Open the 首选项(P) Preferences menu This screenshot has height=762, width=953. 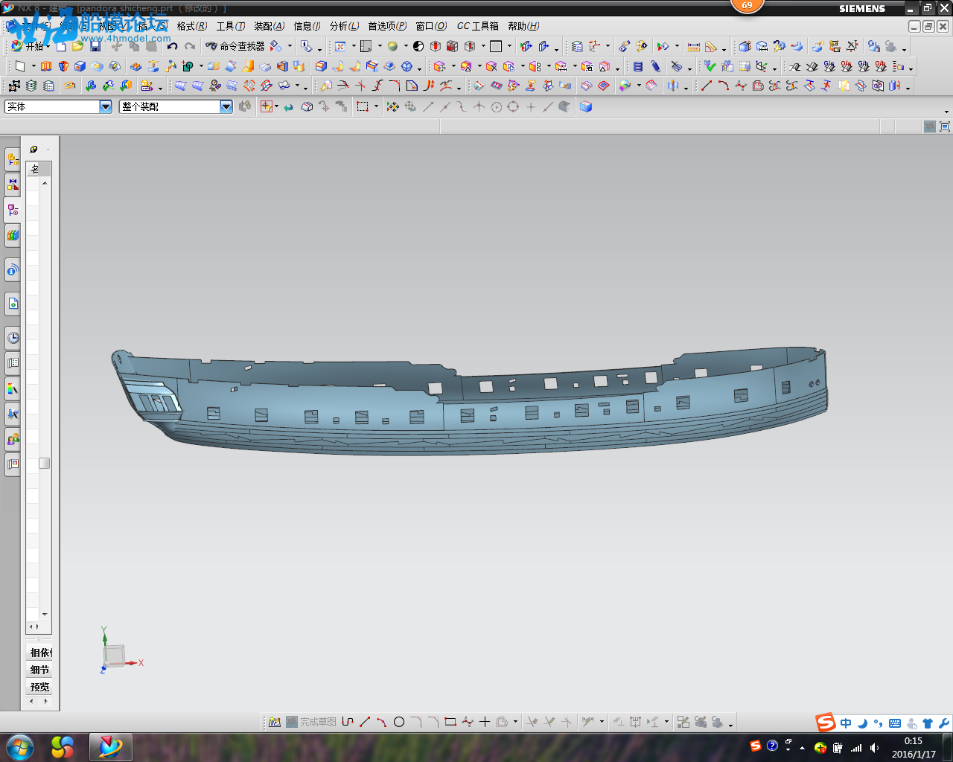pyautogui.click(x=387, y=26)
